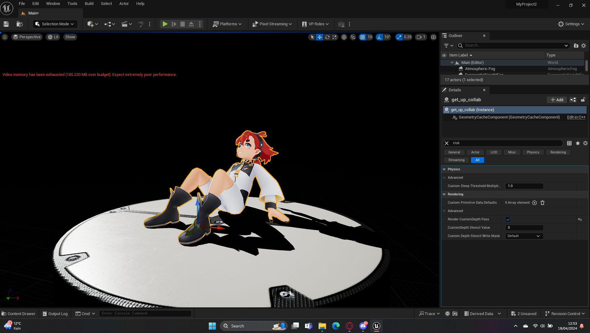Start Play in editor
The image size is (590, 333).
point(165,24)
